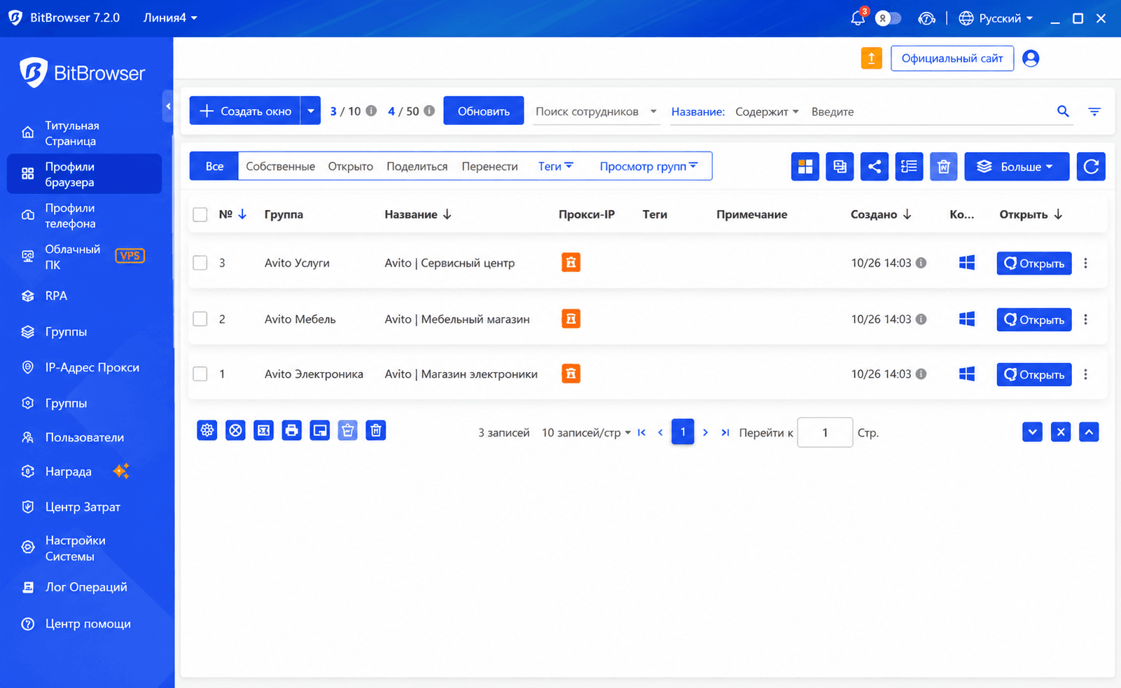The image size is (1121, 688).
Task: Open the Русский language dropdown
Action: [x=996, y=18]
